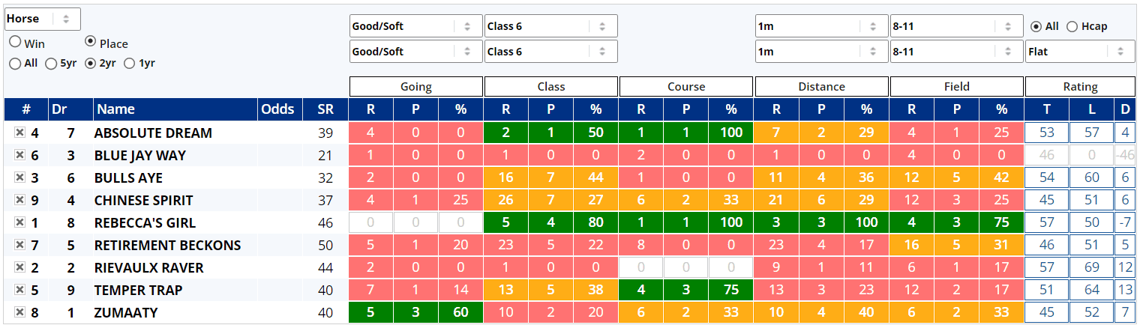
Task: Sort by the SR column header
Action: 325,109
